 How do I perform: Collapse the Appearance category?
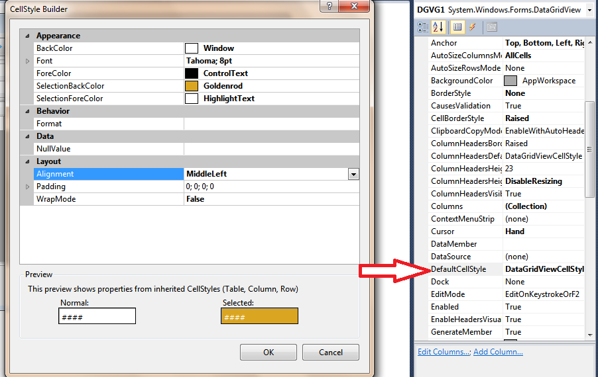click(x=27, y=36)
